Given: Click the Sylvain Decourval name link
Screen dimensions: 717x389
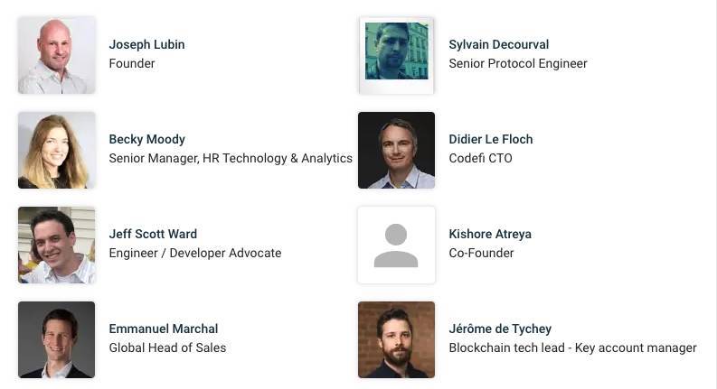Looking at the screenshot, I should [x=499, y=45].
